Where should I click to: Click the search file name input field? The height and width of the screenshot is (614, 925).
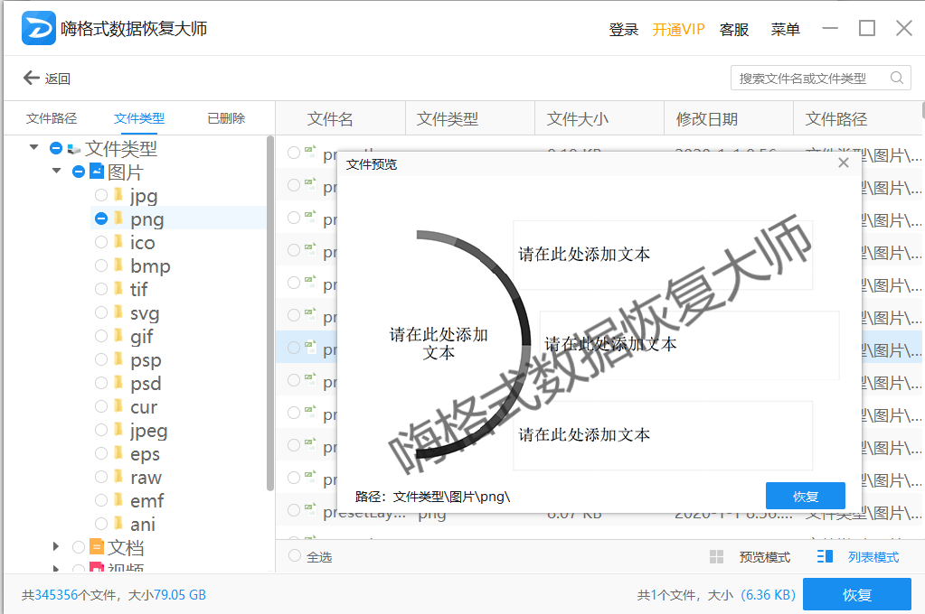(821, 78)
